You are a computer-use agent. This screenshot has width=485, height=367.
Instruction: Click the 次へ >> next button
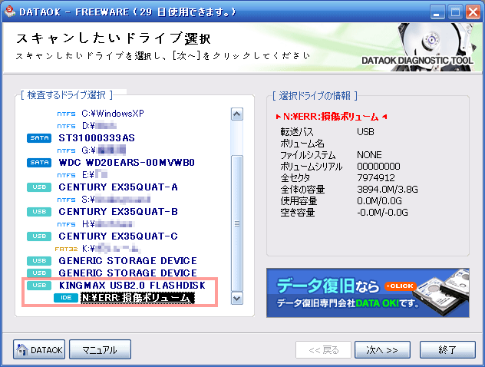coord(382,350)
